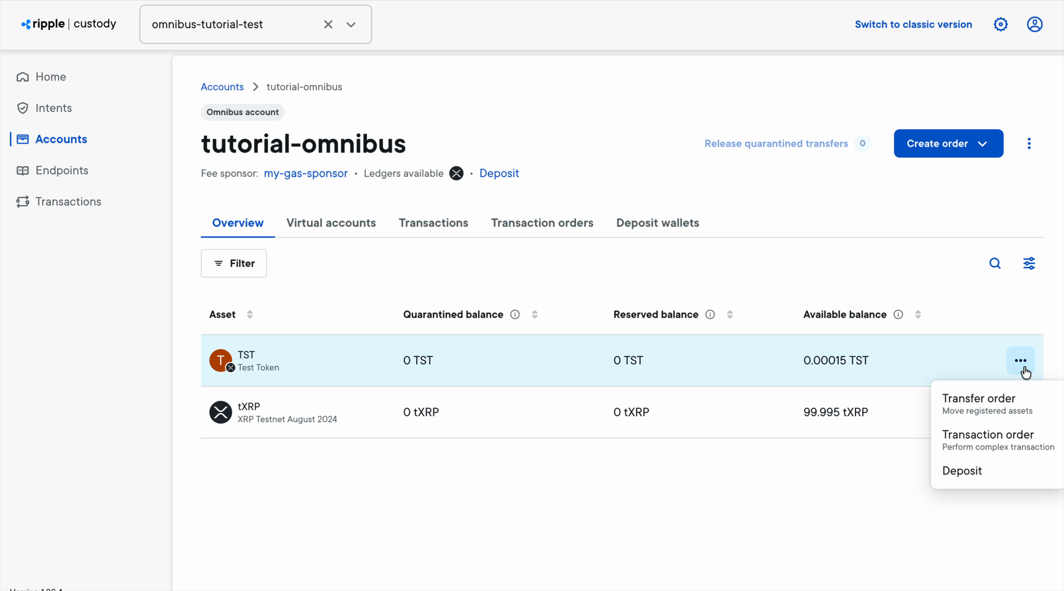Image resolution: width=1064 pixels, height=591 pixels.
Task: Click the XRP Testnet August 2024 label
Action: [x=287, y=419]
